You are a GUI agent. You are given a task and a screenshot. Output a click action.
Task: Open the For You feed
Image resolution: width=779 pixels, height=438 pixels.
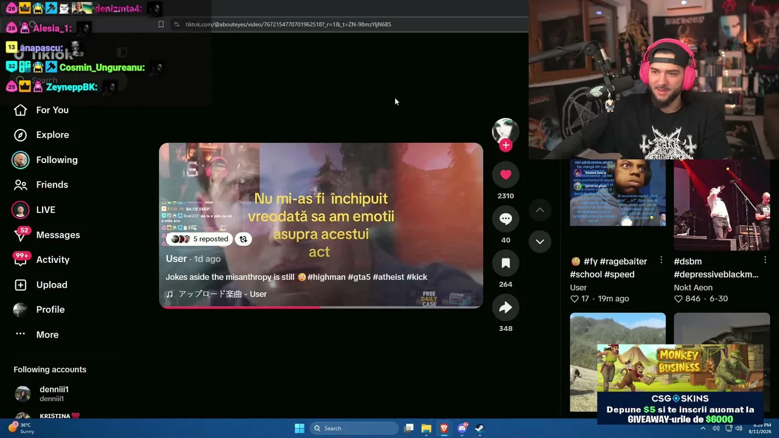pyautogui.click(x=41, y=110)
